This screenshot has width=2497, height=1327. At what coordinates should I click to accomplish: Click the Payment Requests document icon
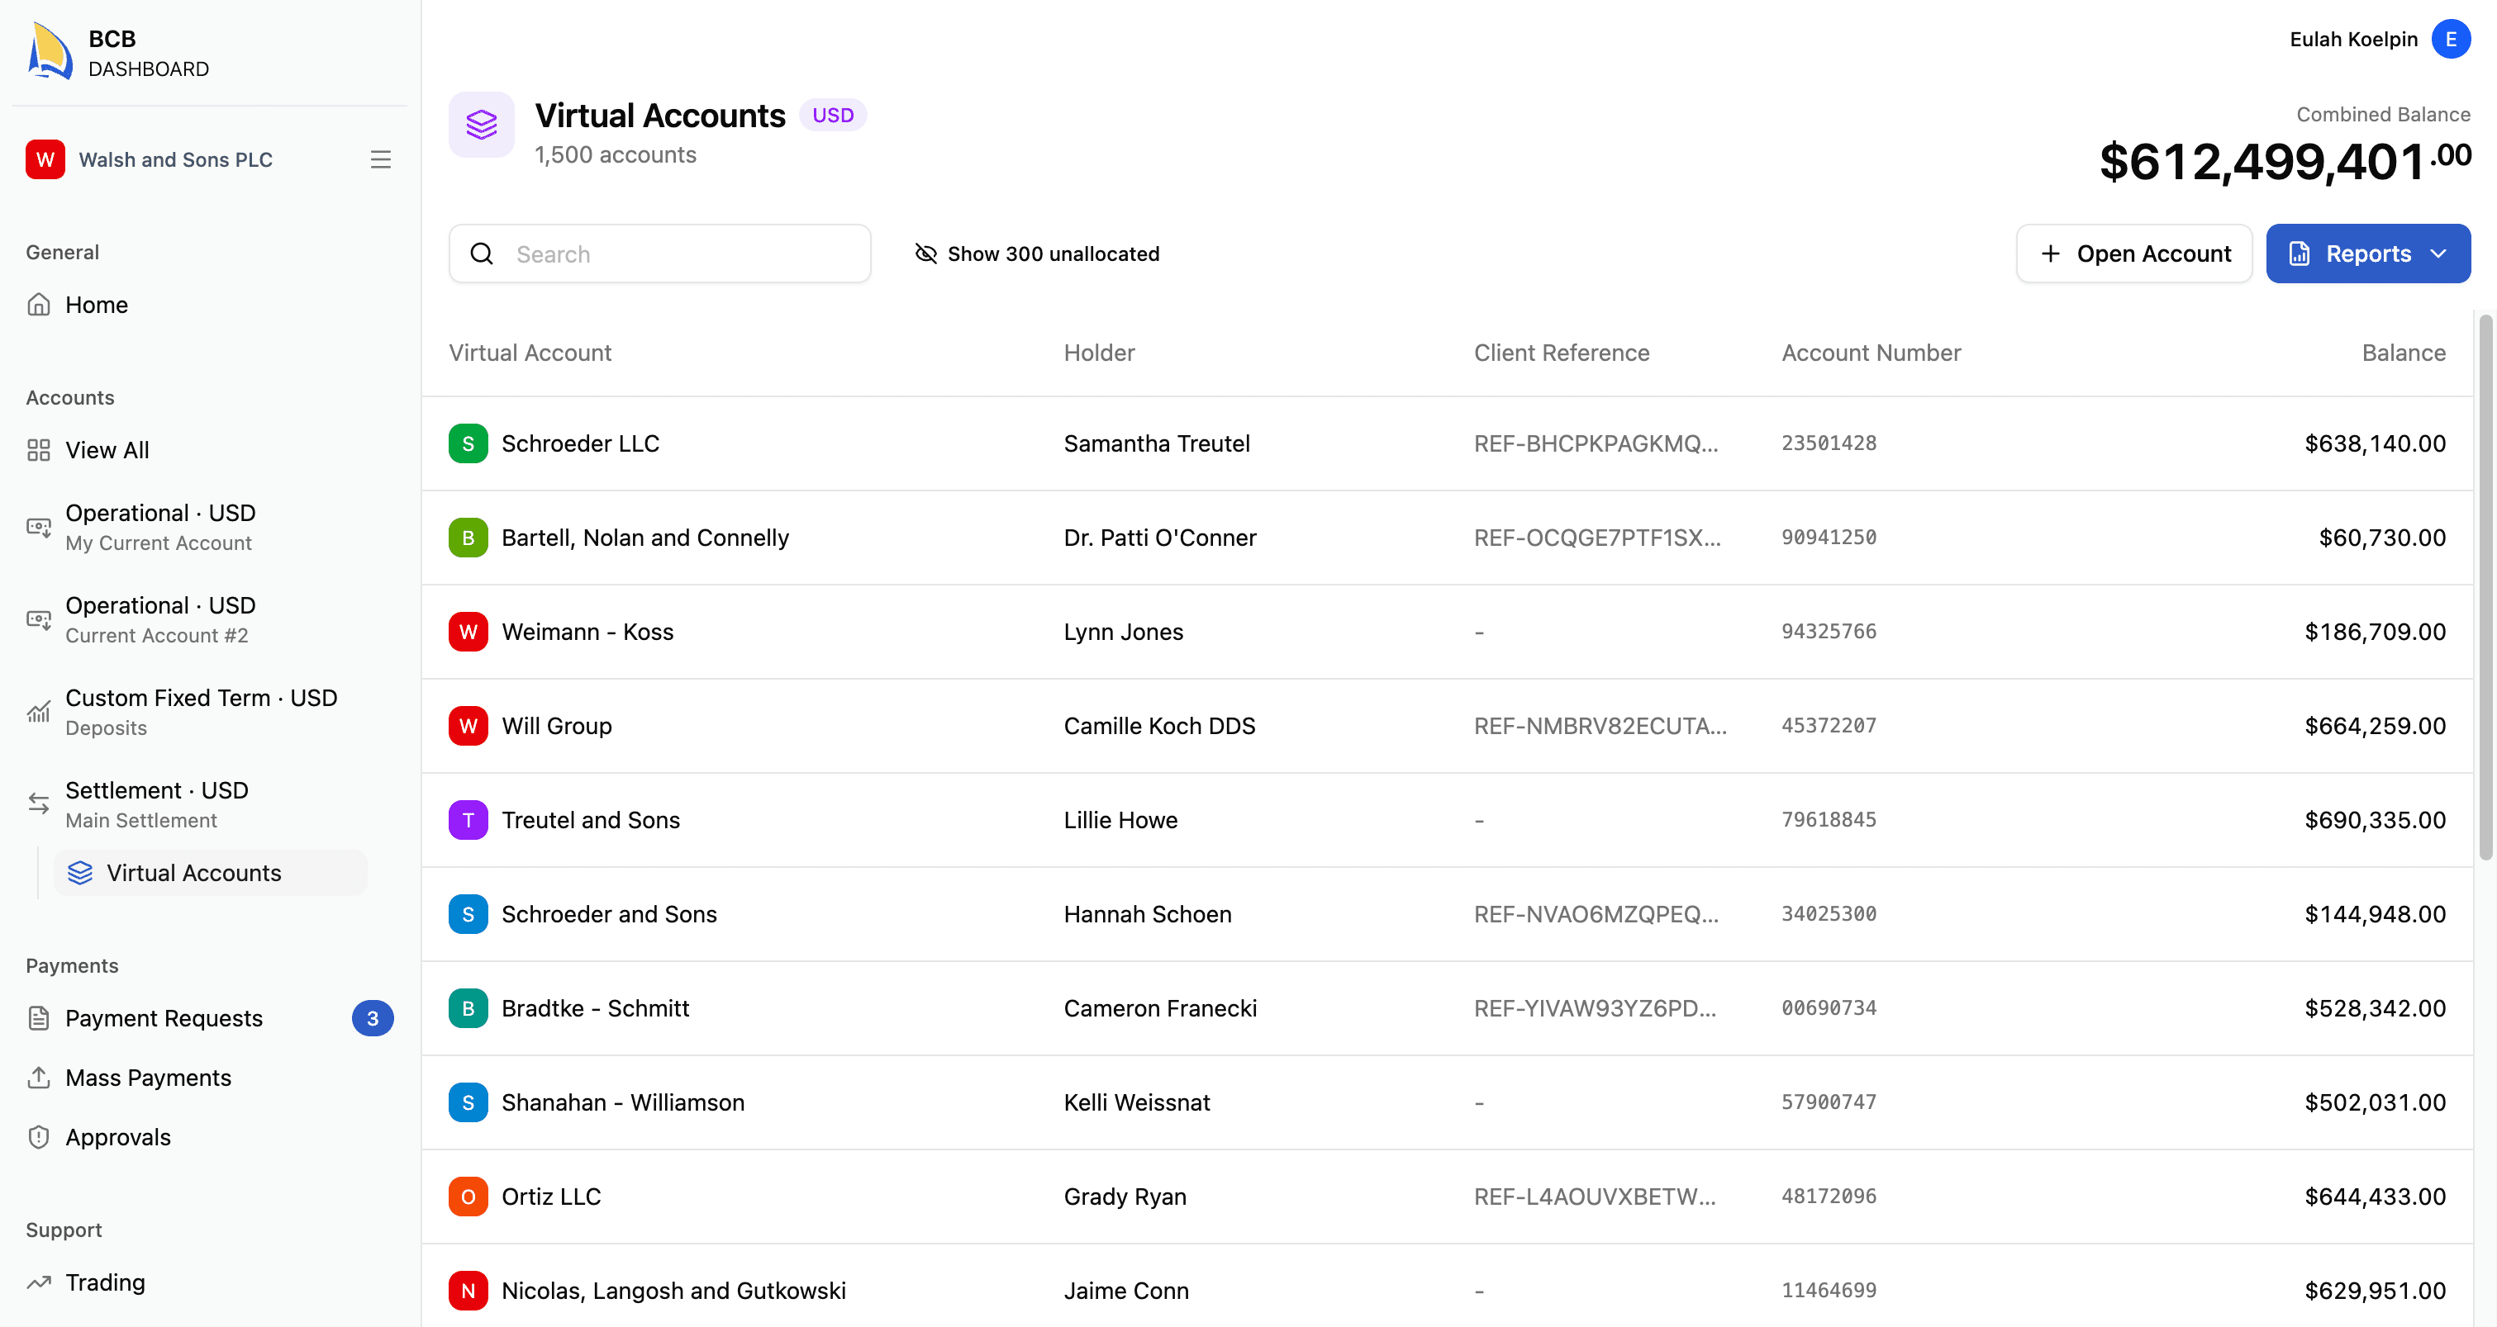(39, 1018)
